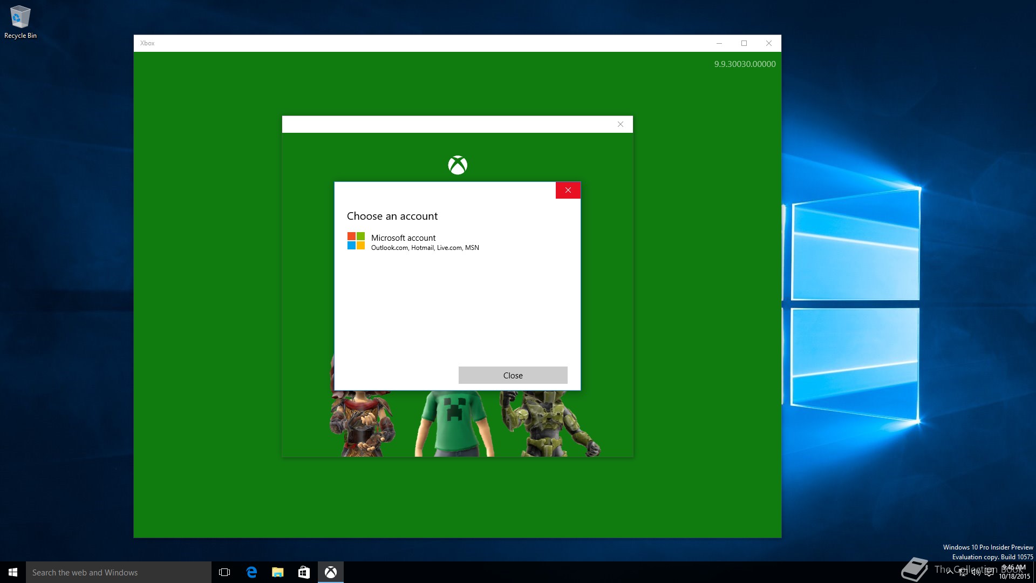
Task: Choose the Microsoft account option
Action: [x=457, y=241]
